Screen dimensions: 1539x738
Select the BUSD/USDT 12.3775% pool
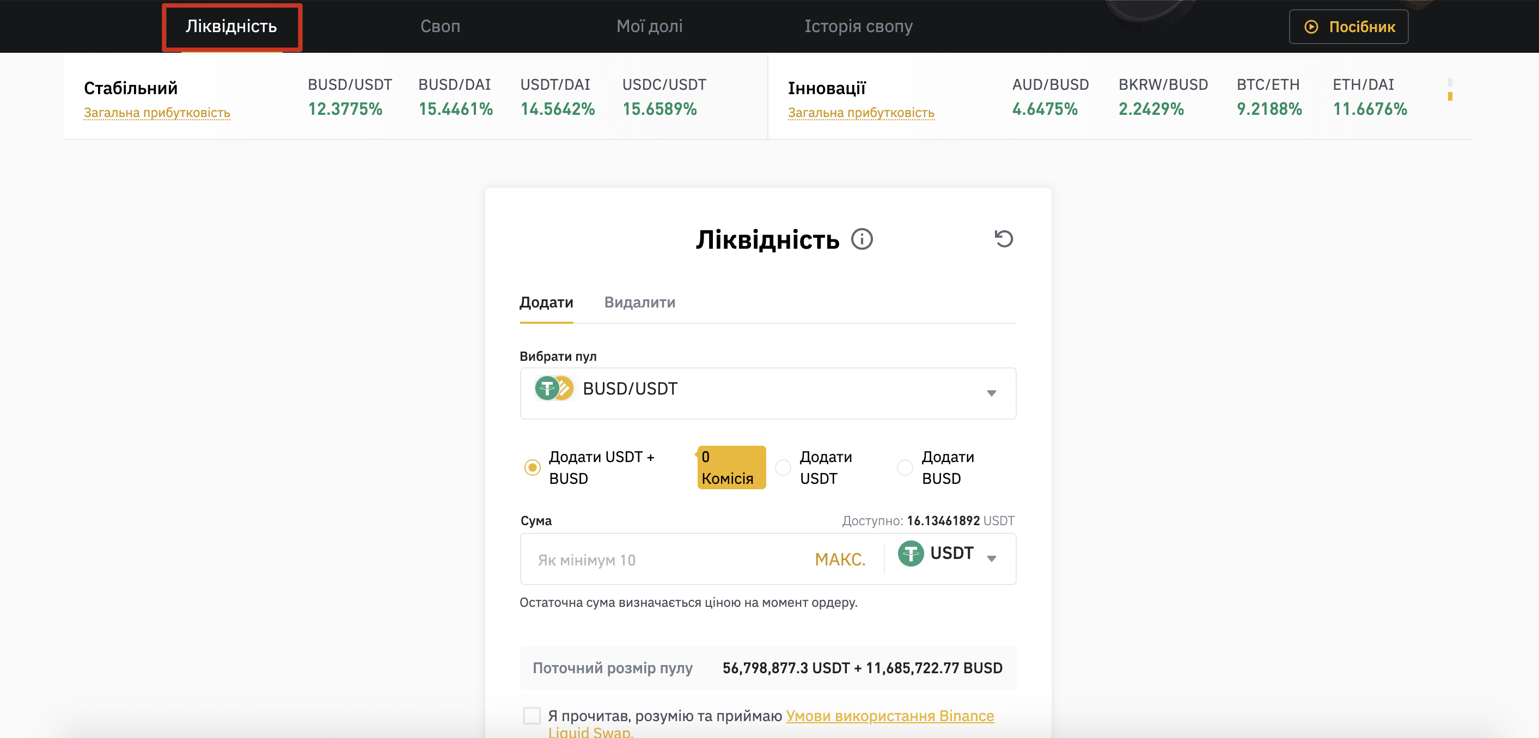click(x=350, y=97)
